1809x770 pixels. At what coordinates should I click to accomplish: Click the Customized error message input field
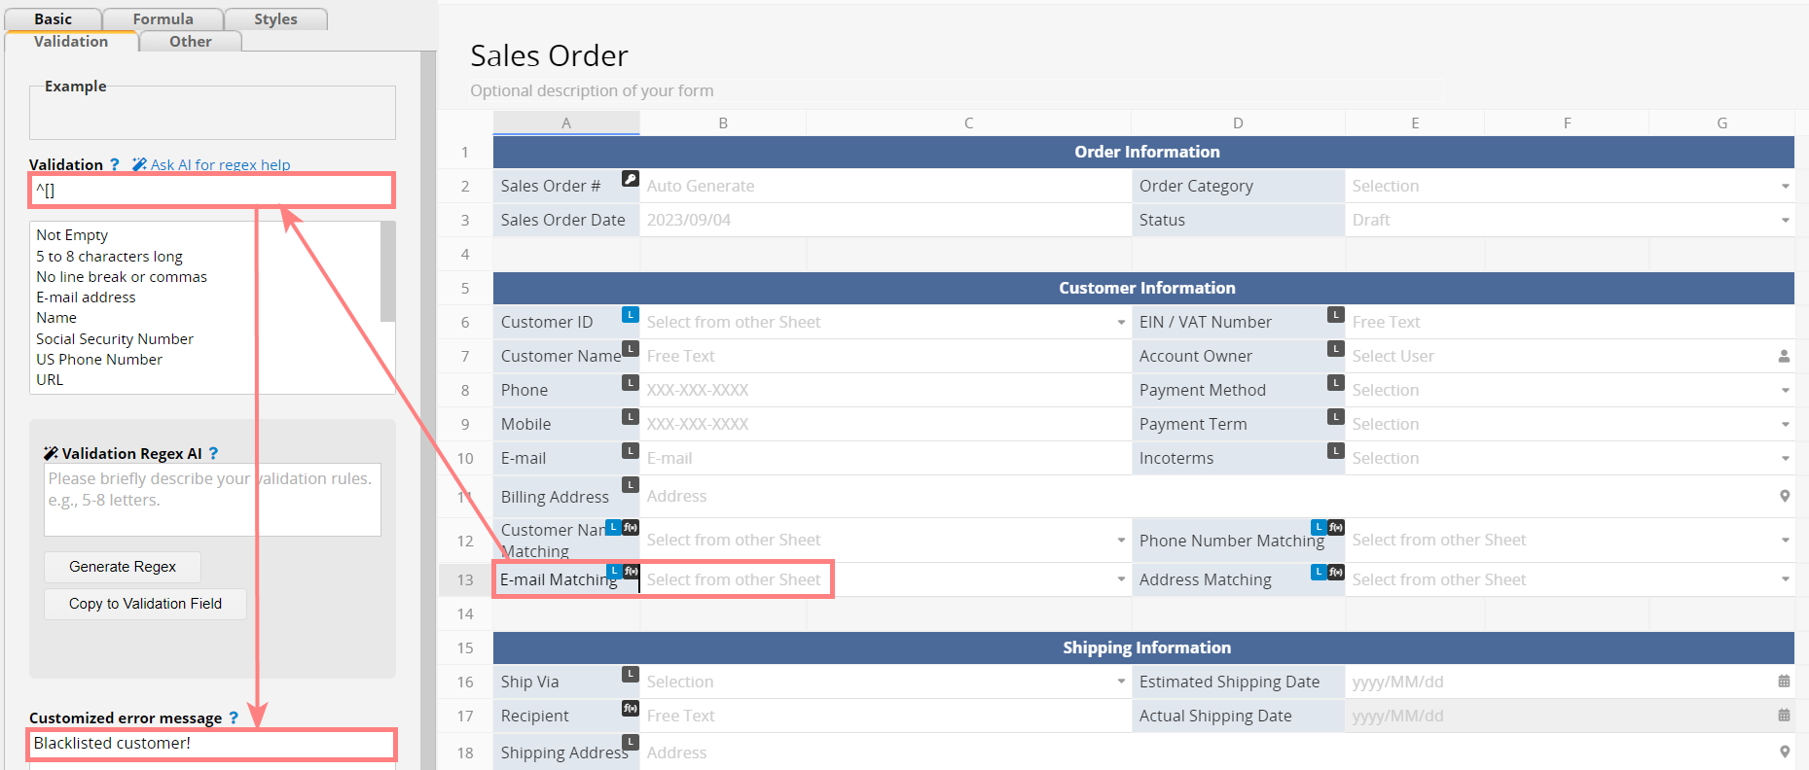(212, 744)
